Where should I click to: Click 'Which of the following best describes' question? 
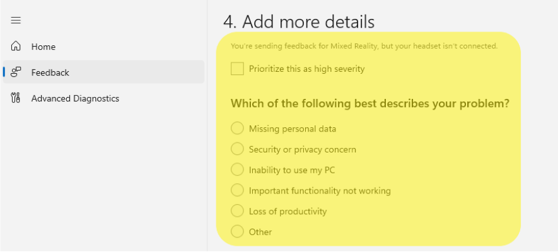[x=369, y=103]
